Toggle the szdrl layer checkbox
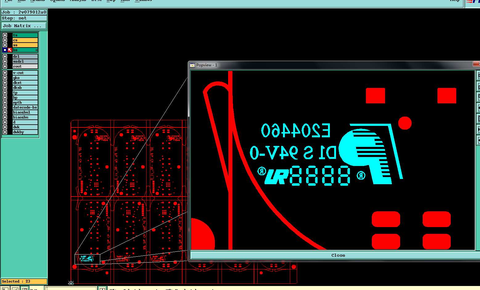This screenshot has height=290, width=480. [5, 61]
